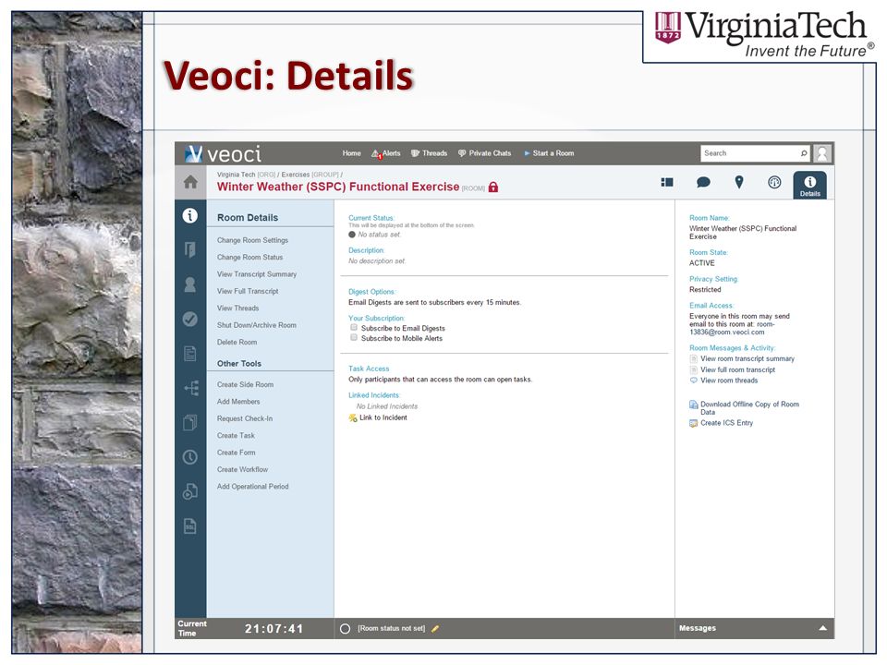Open the workflow hierarchy sidebar icon
The image size is (887, 665).
click(x=191, y=388)
